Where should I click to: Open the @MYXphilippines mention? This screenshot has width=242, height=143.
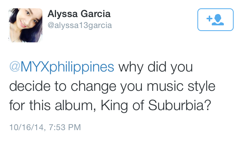click(x=62, y=67)
